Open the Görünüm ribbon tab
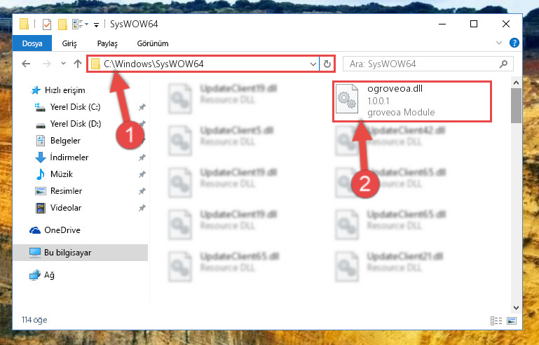The width and height of the screenshot is (539, 345). click(153, 43)
